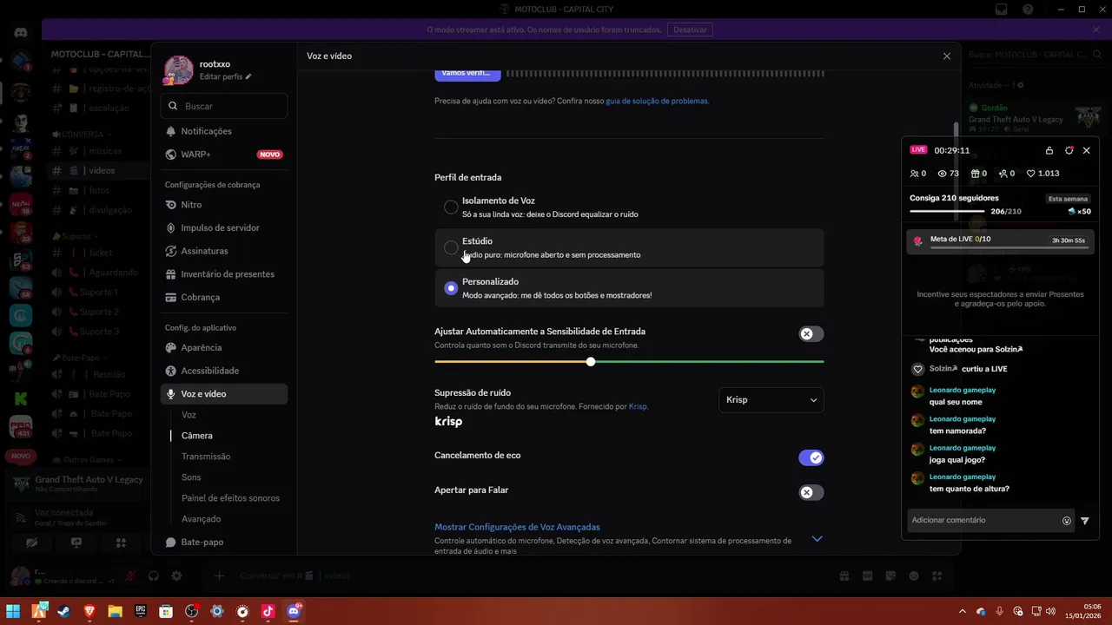The width and height of the screenshot is (1112, 625).
Task: Select Personalizado input profile radio
Action: (x=451, y=288)
